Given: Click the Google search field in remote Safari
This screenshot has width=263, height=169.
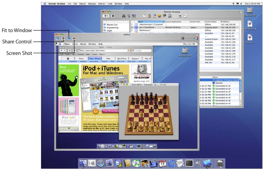Looking at the screenshot, I should (x=142, y=51).
